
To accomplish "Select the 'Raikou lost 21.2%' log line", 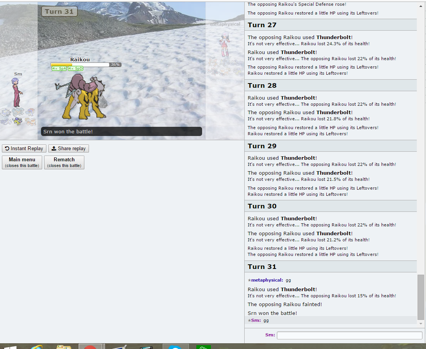I will click(309, 240).
